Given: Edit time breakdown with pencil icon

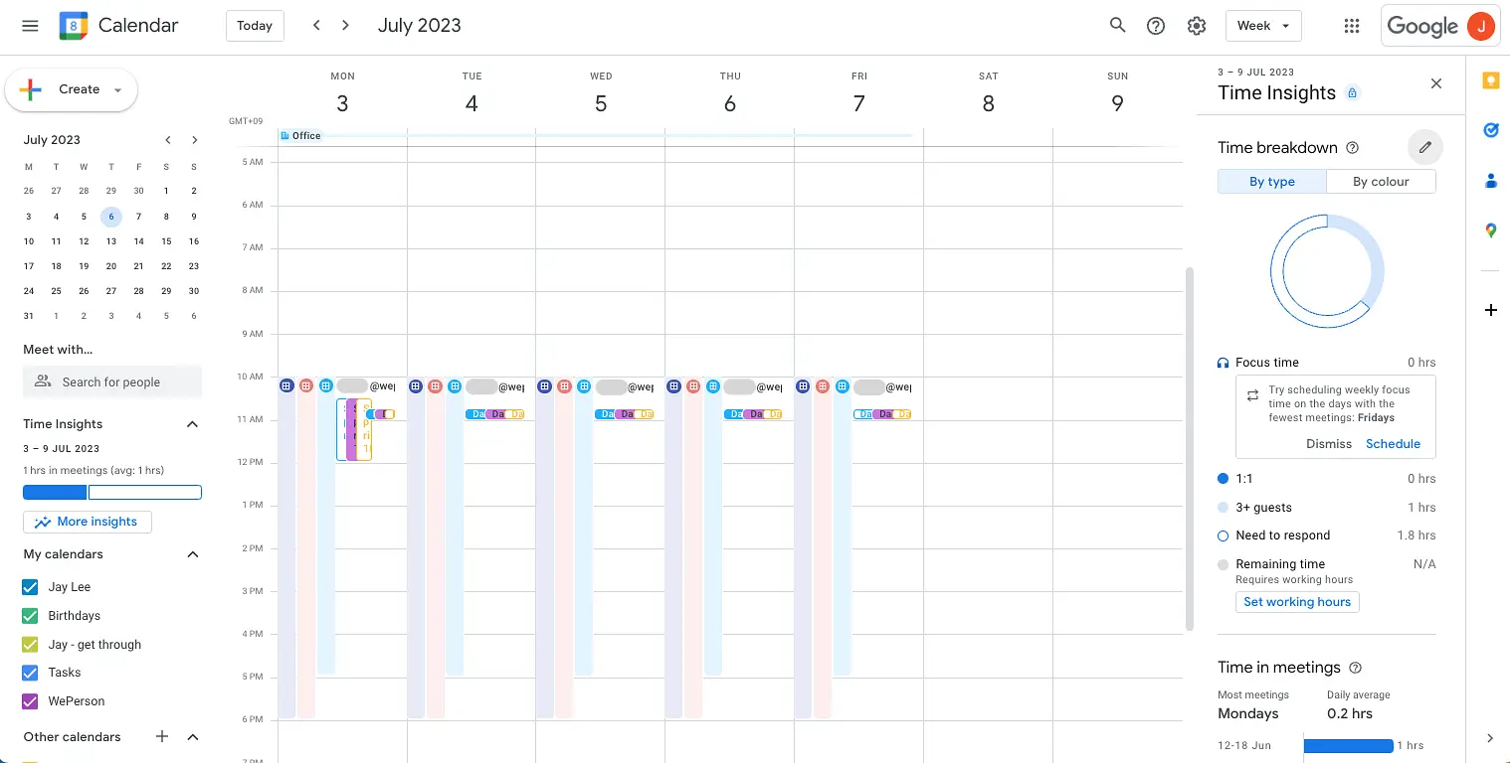Looking at the screenshot, I should coord(1425,147).
